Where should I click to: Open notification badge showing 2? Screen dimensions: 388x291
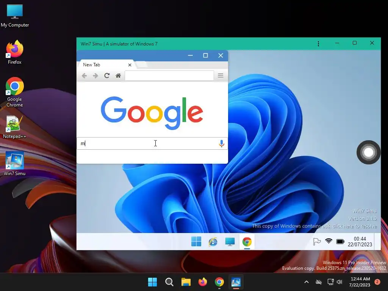(x=377, y=282)
